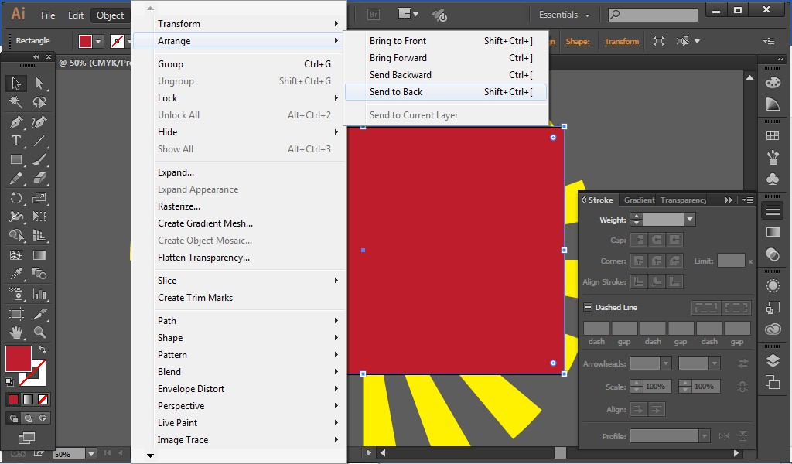The image size is (792, 464).
Task: Open the Color panel
Action: (774, 84)
